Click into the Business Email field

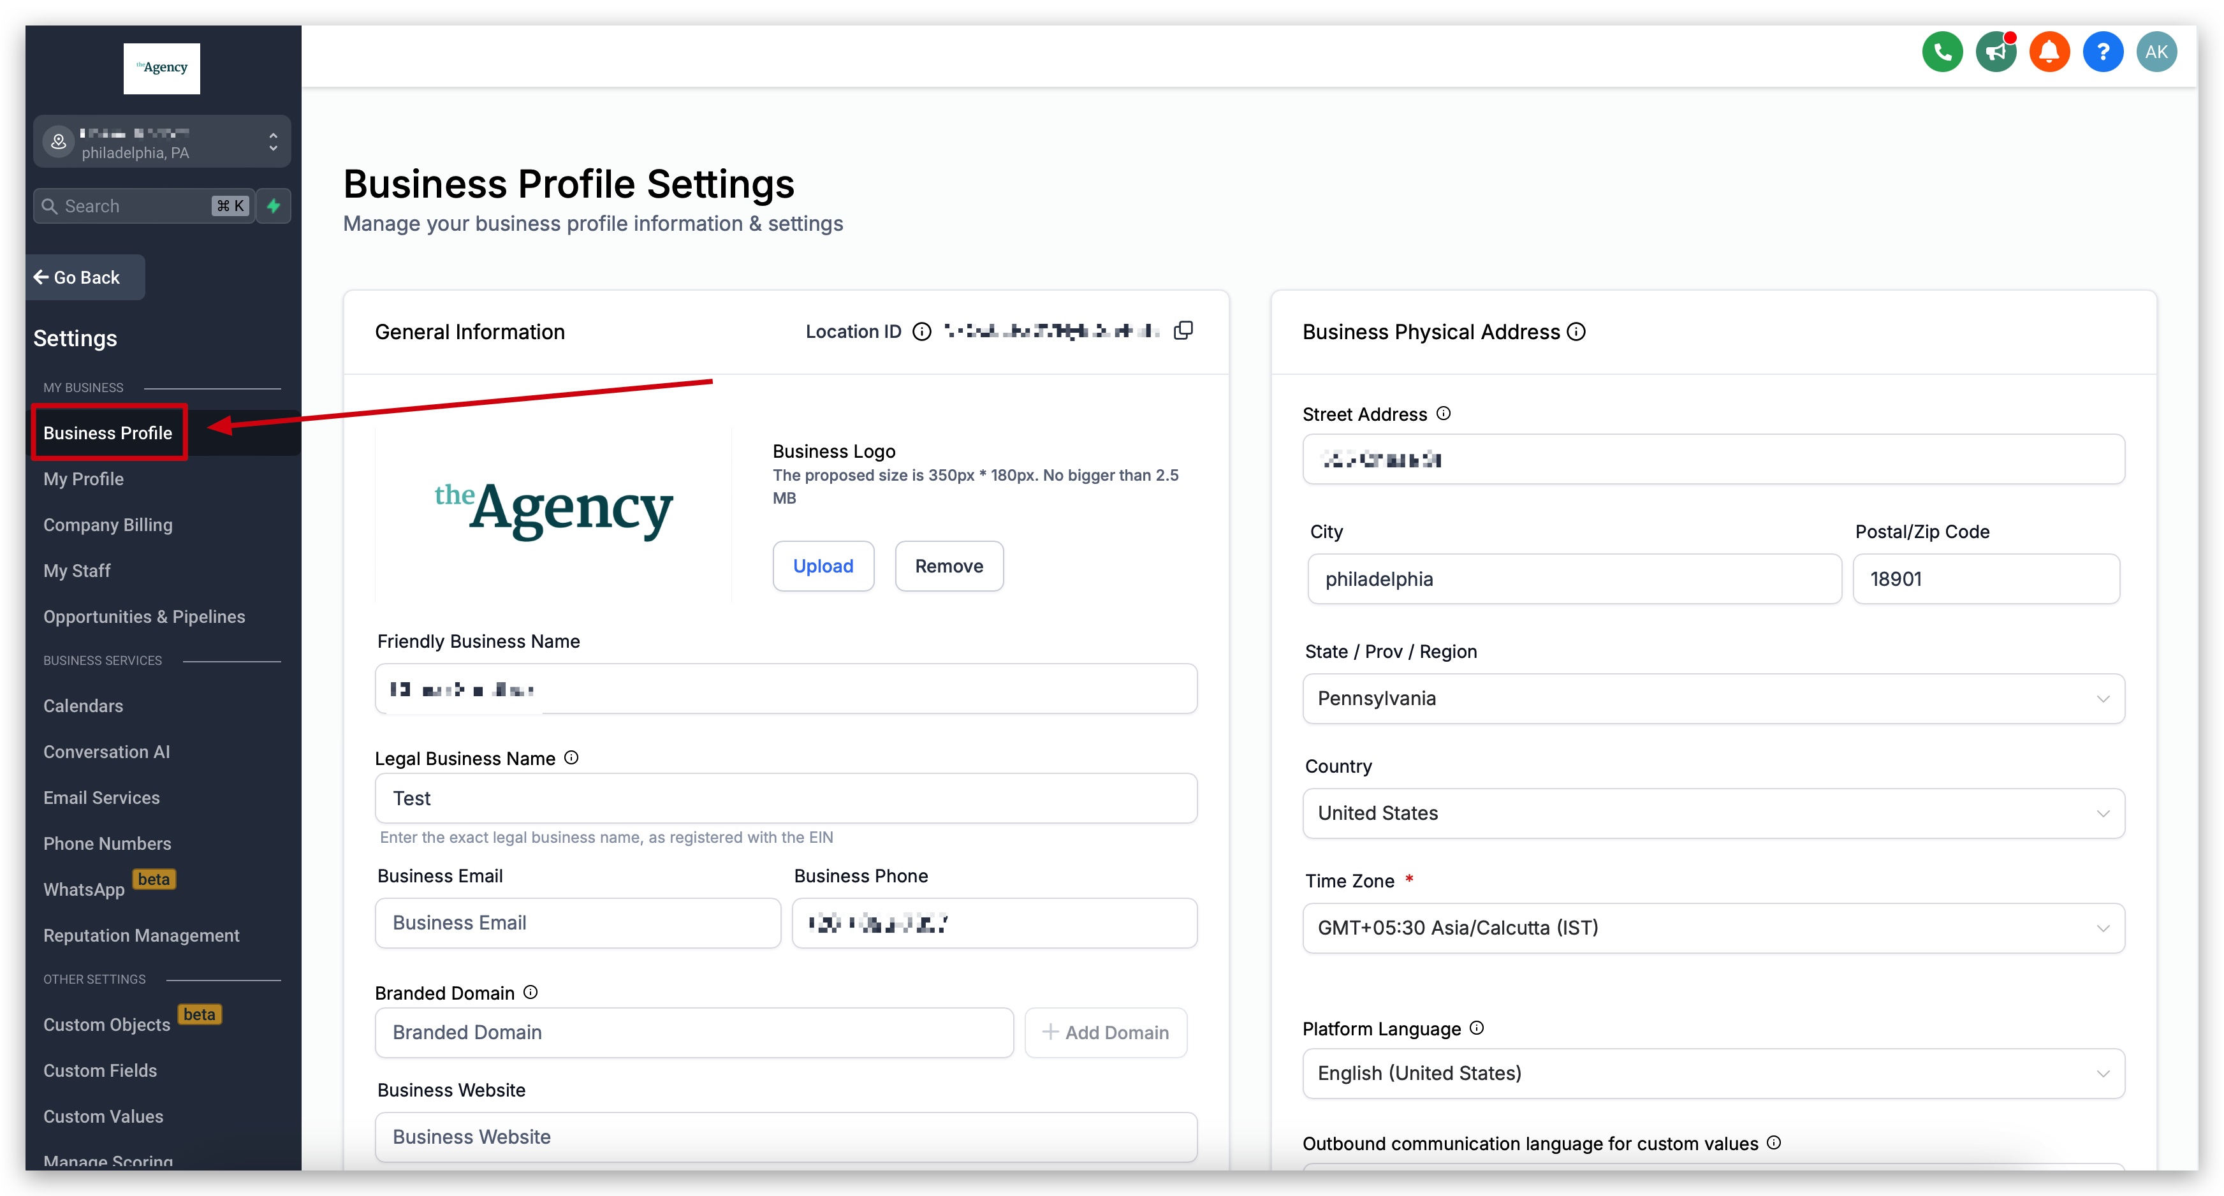coord(578,923)
